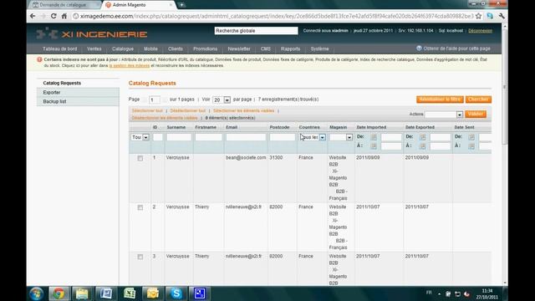Open Windows Explorer folder in taskbar
This screenshot has height=301, width=535.
(82, 293)
